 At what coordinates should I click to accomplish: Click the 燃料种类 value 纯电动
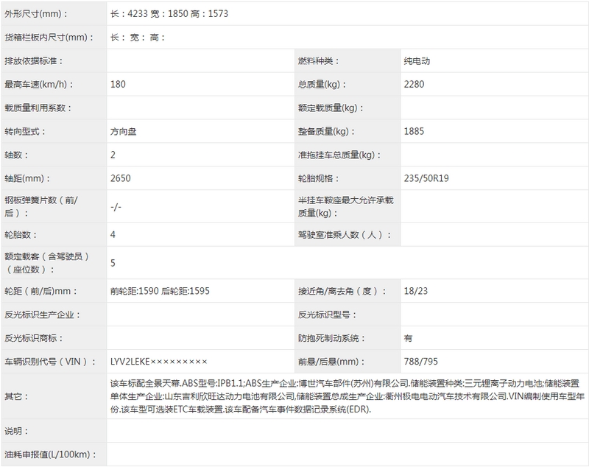(x=417, y=61)
